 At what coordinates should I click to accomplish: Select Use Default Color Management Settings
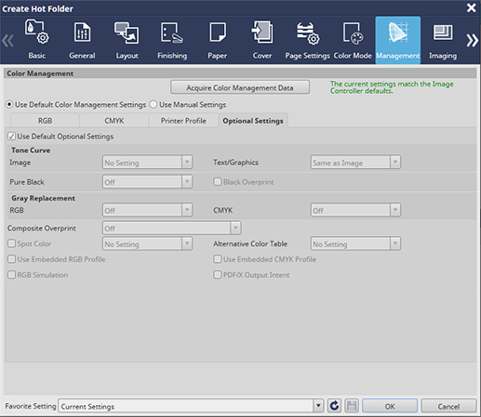pos(9,105)
